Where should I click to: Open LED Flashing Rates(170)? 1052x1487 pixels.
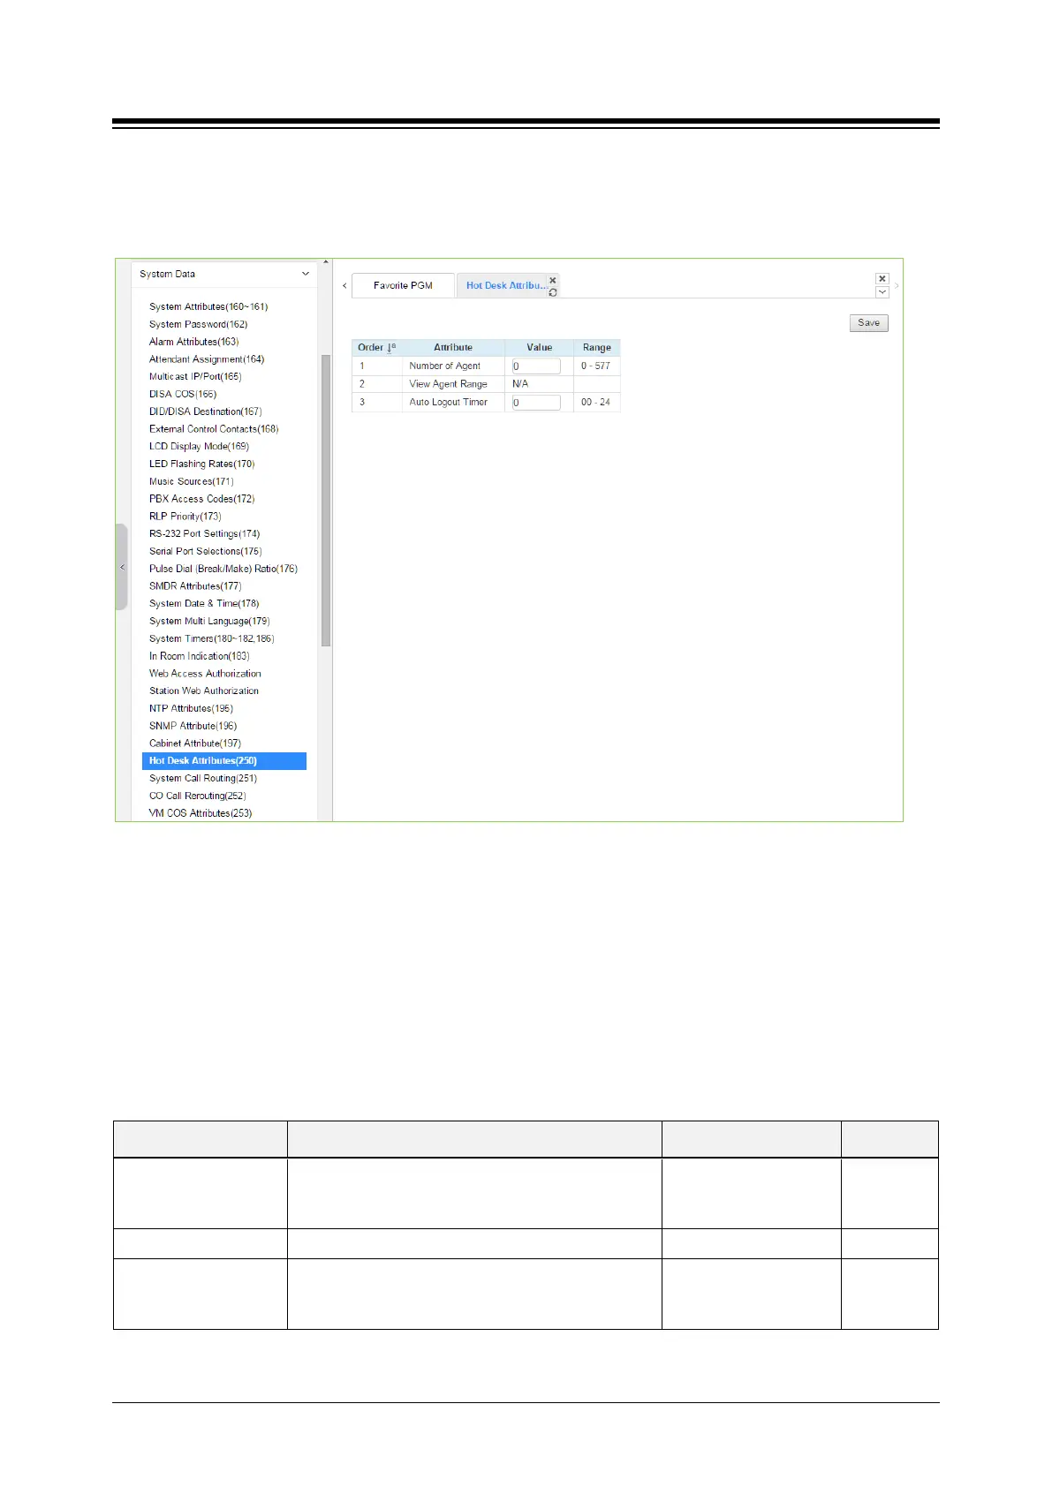tap(202, 464)
